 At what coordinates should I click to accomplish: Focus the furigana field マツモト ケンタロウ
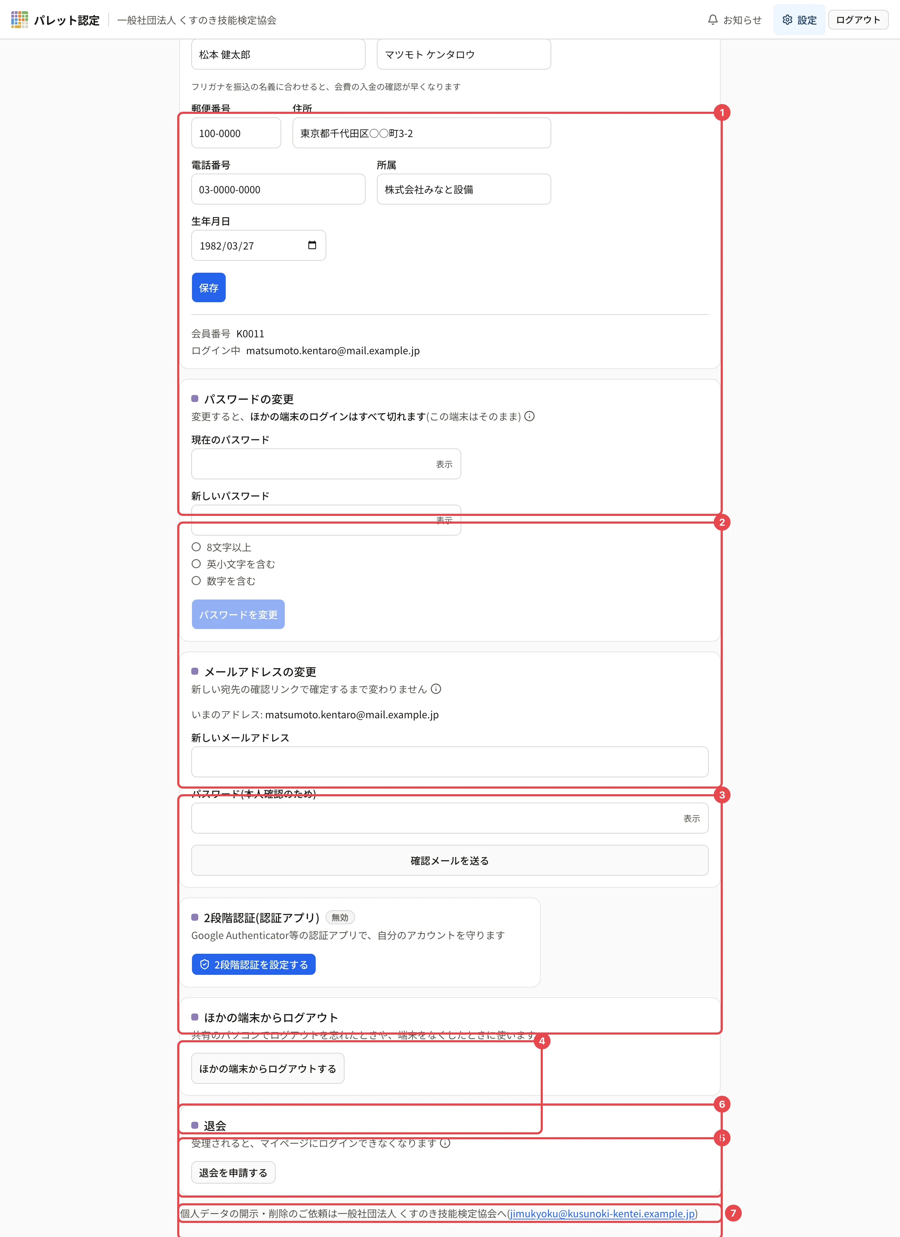coord(464,54)
